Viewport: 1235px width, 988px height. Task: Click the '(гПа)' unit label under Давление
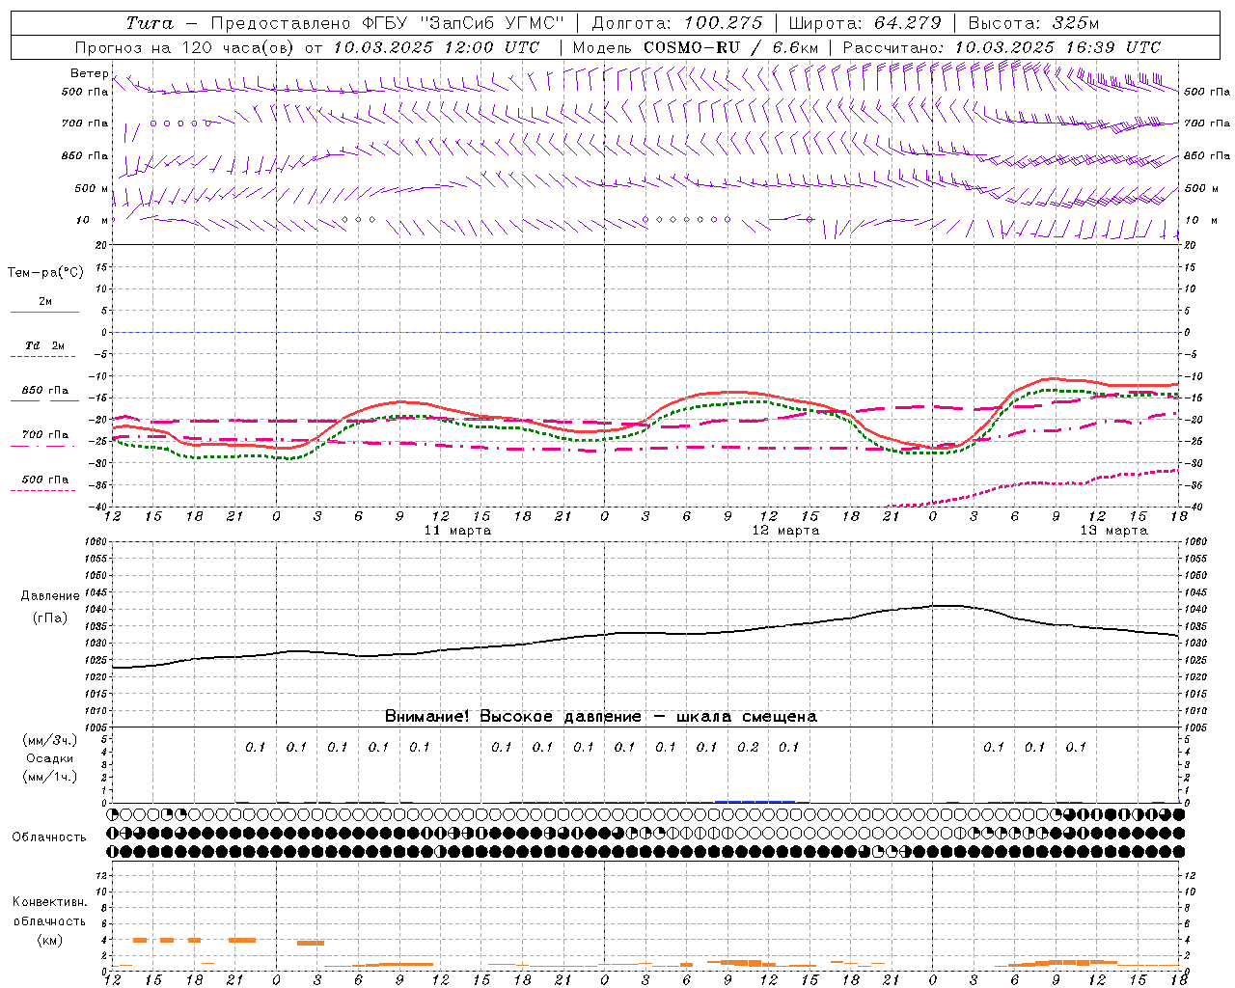50,617
